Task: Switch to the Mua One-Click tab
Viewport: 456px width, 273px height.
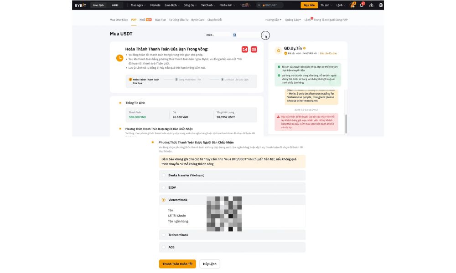Action: [119, 20]
